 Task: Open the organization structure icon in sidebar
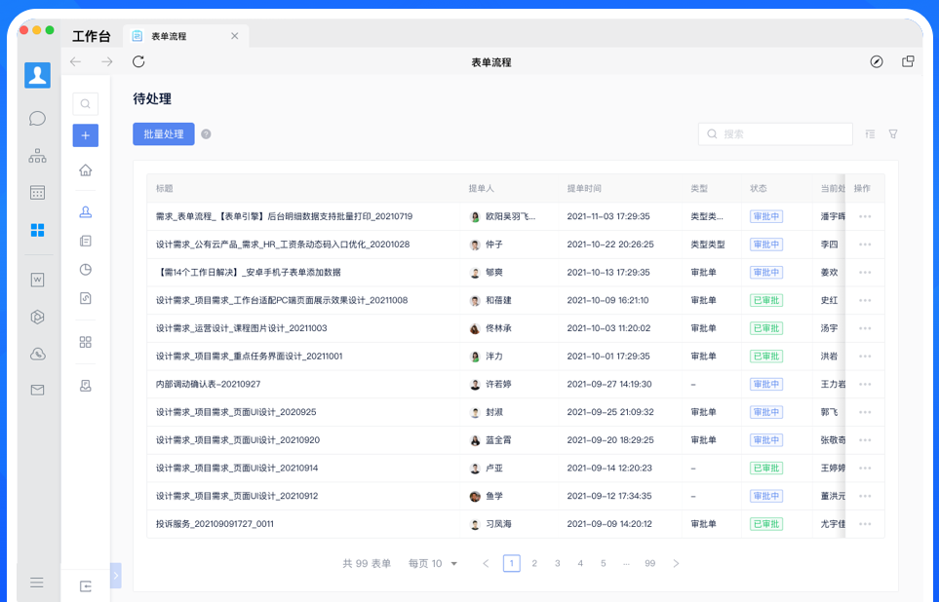[x=37, y=156]
